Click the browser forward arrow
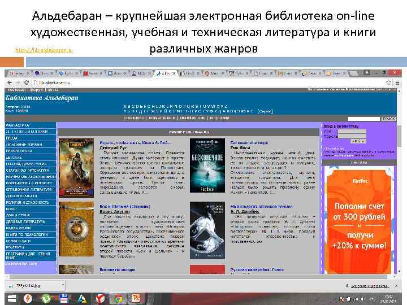This screenshot has width=407, height=305. pyautogui.click(x=18, y=82)
